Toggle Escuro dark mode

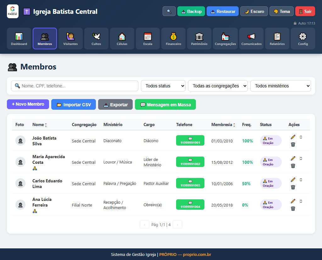coord(254,11)
